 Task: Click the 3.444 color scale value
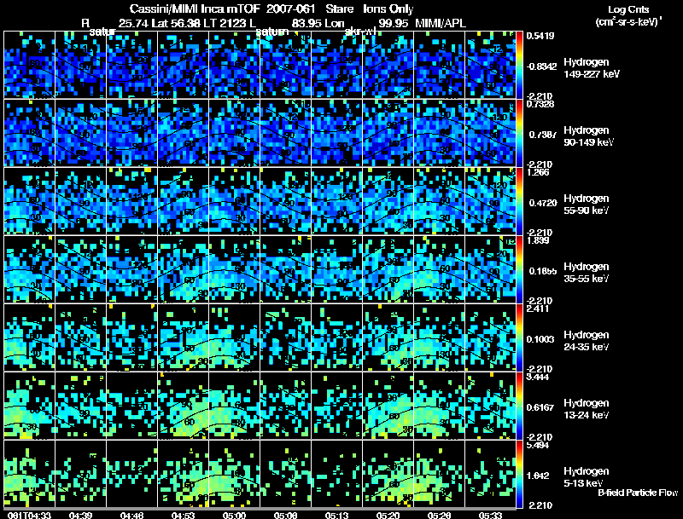tap(538, 377)
